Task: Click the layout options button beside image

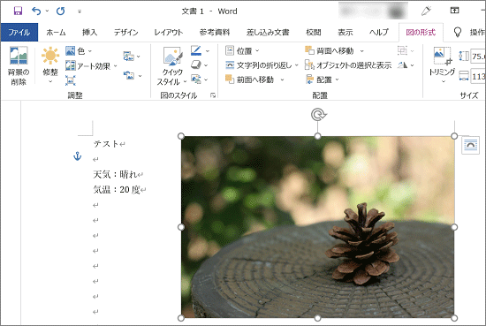Action: click(x=470, y=145)
